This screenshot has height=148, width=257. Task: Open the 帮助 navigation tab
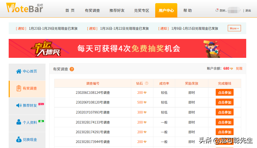[188, 11]
